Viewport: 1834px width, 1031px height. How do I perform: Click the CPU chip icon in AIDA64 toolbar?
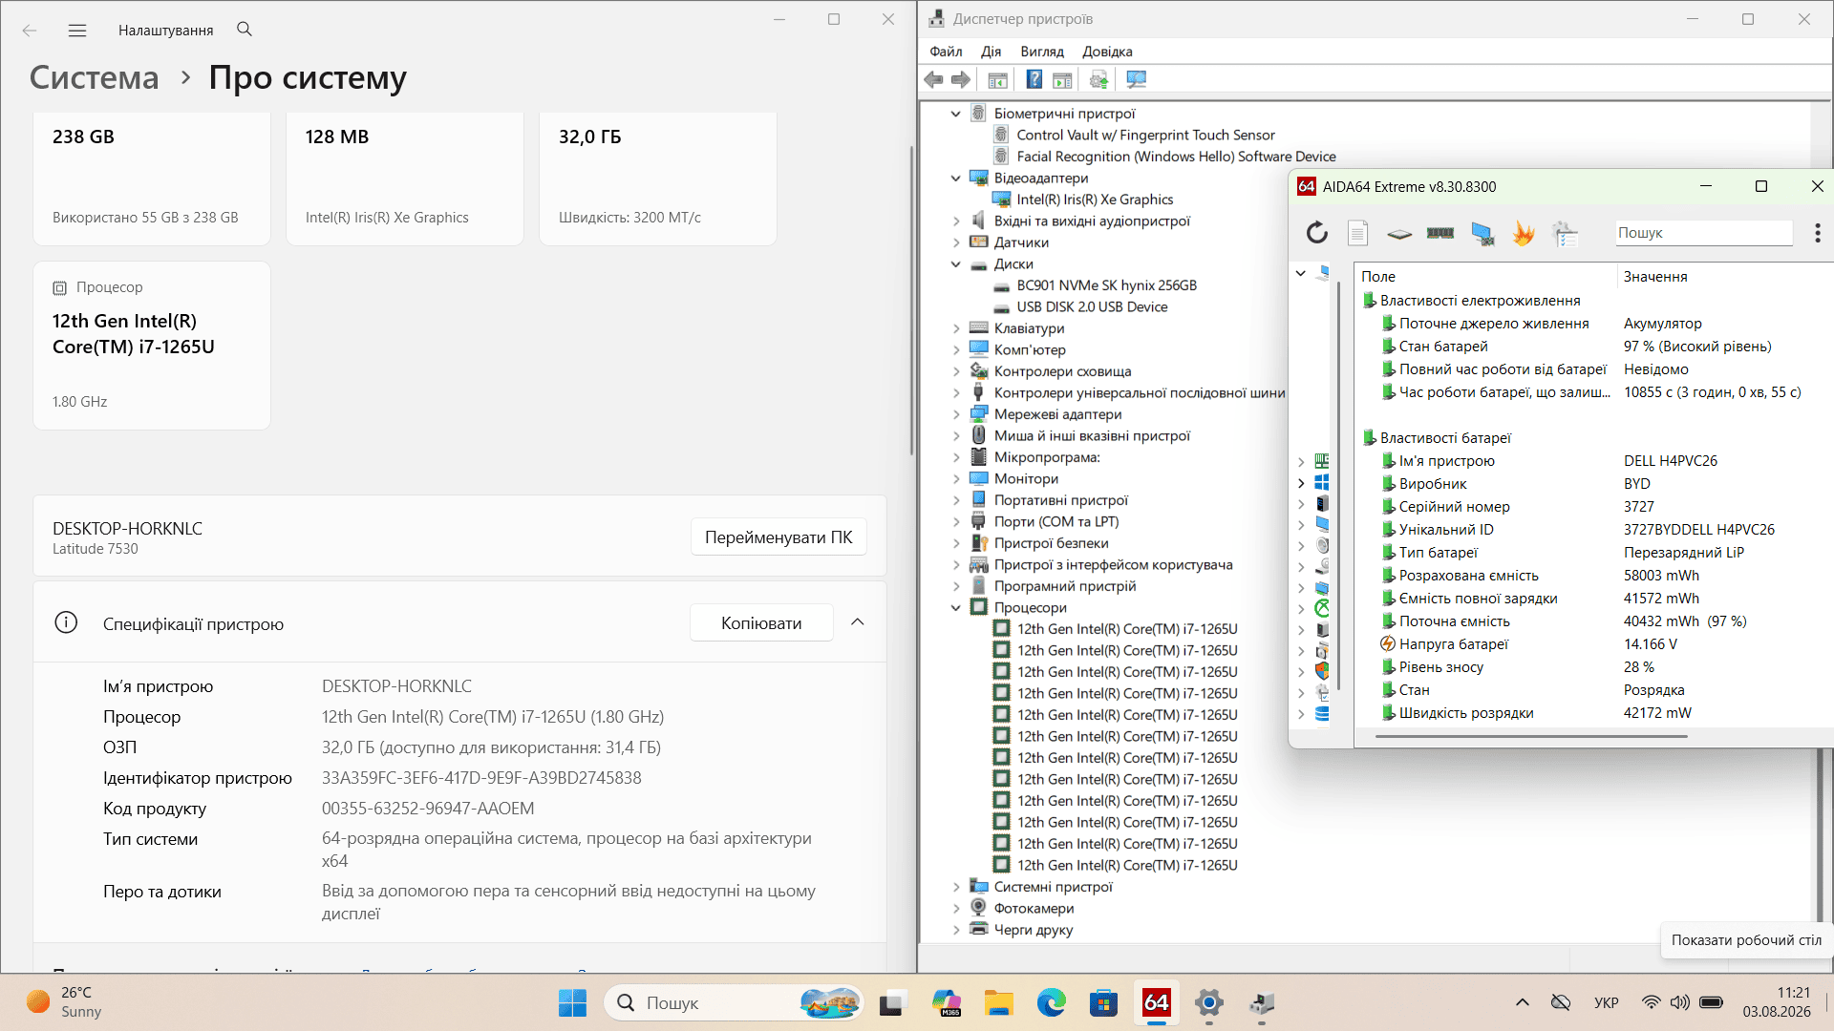coord(1399,233)
